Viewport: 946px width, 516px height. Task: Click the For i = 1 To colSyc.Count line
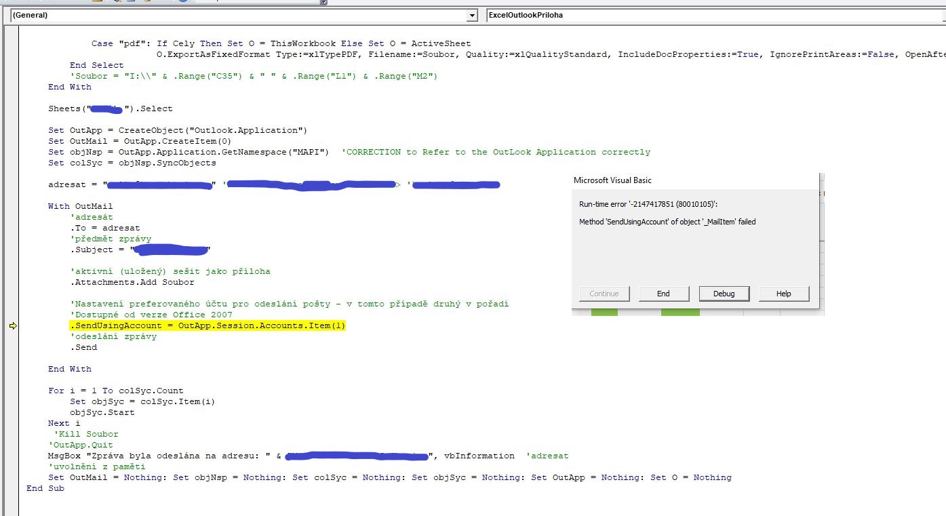[x=115, y=391]
